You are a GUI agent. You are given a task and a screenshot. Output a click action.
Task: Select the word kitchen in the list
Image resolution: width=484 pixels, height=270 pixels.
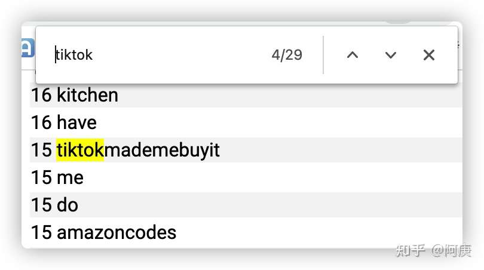[x=87, y=95]
